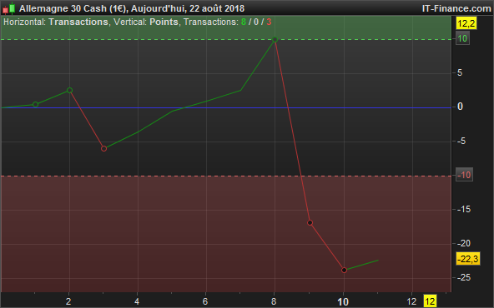Screen dimensions: 494x308
Task: Click the yellow 12,2 price label
Action: pos(466,23)
